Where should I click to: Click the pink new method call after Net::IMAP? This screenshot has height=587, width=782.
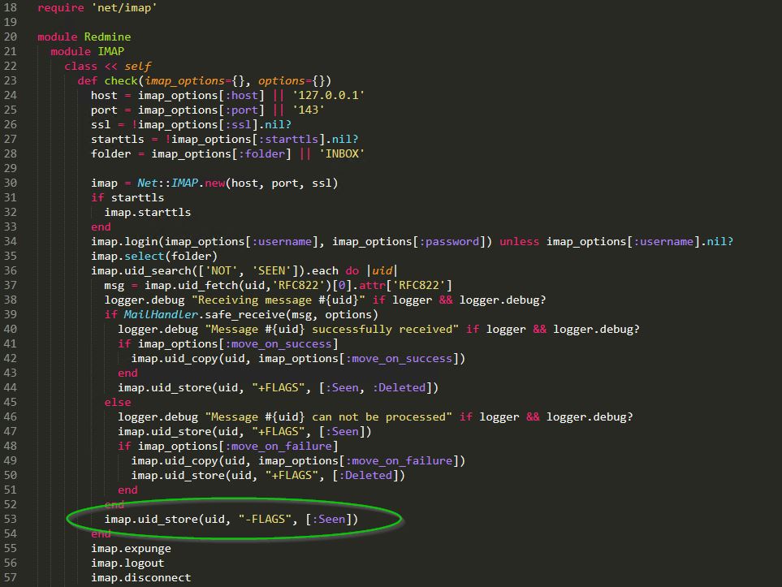pyautogui.click(x=215, y=183)
